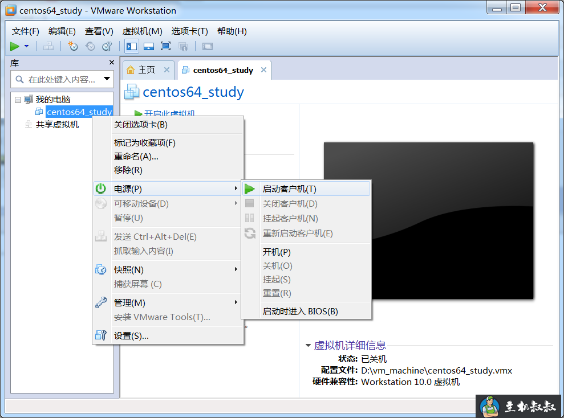Click the 已关机 status text
This screenshot has height=418, width=564.
tap(374, 359)
